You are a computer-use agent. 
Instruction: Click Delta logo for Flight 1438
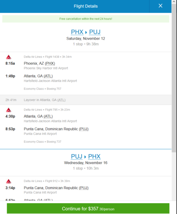pos(9,57)
